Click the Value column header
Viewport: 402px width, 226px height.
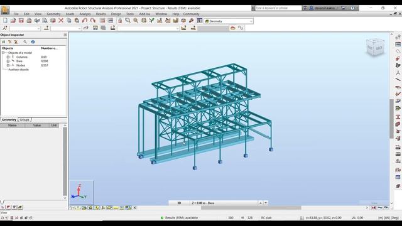click(37, 126)
